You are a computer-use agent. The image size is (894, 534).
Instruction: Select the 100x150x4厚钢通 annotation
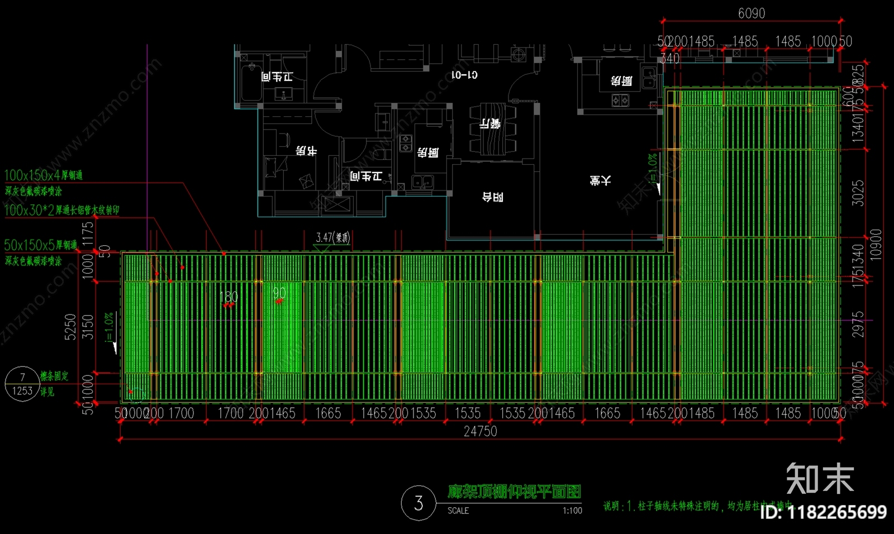point(44,175)
